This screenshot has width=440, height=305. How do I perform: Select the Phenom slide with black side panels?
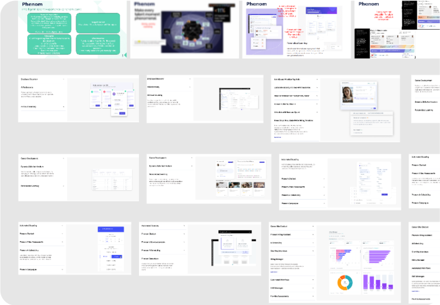coord(397,29)
